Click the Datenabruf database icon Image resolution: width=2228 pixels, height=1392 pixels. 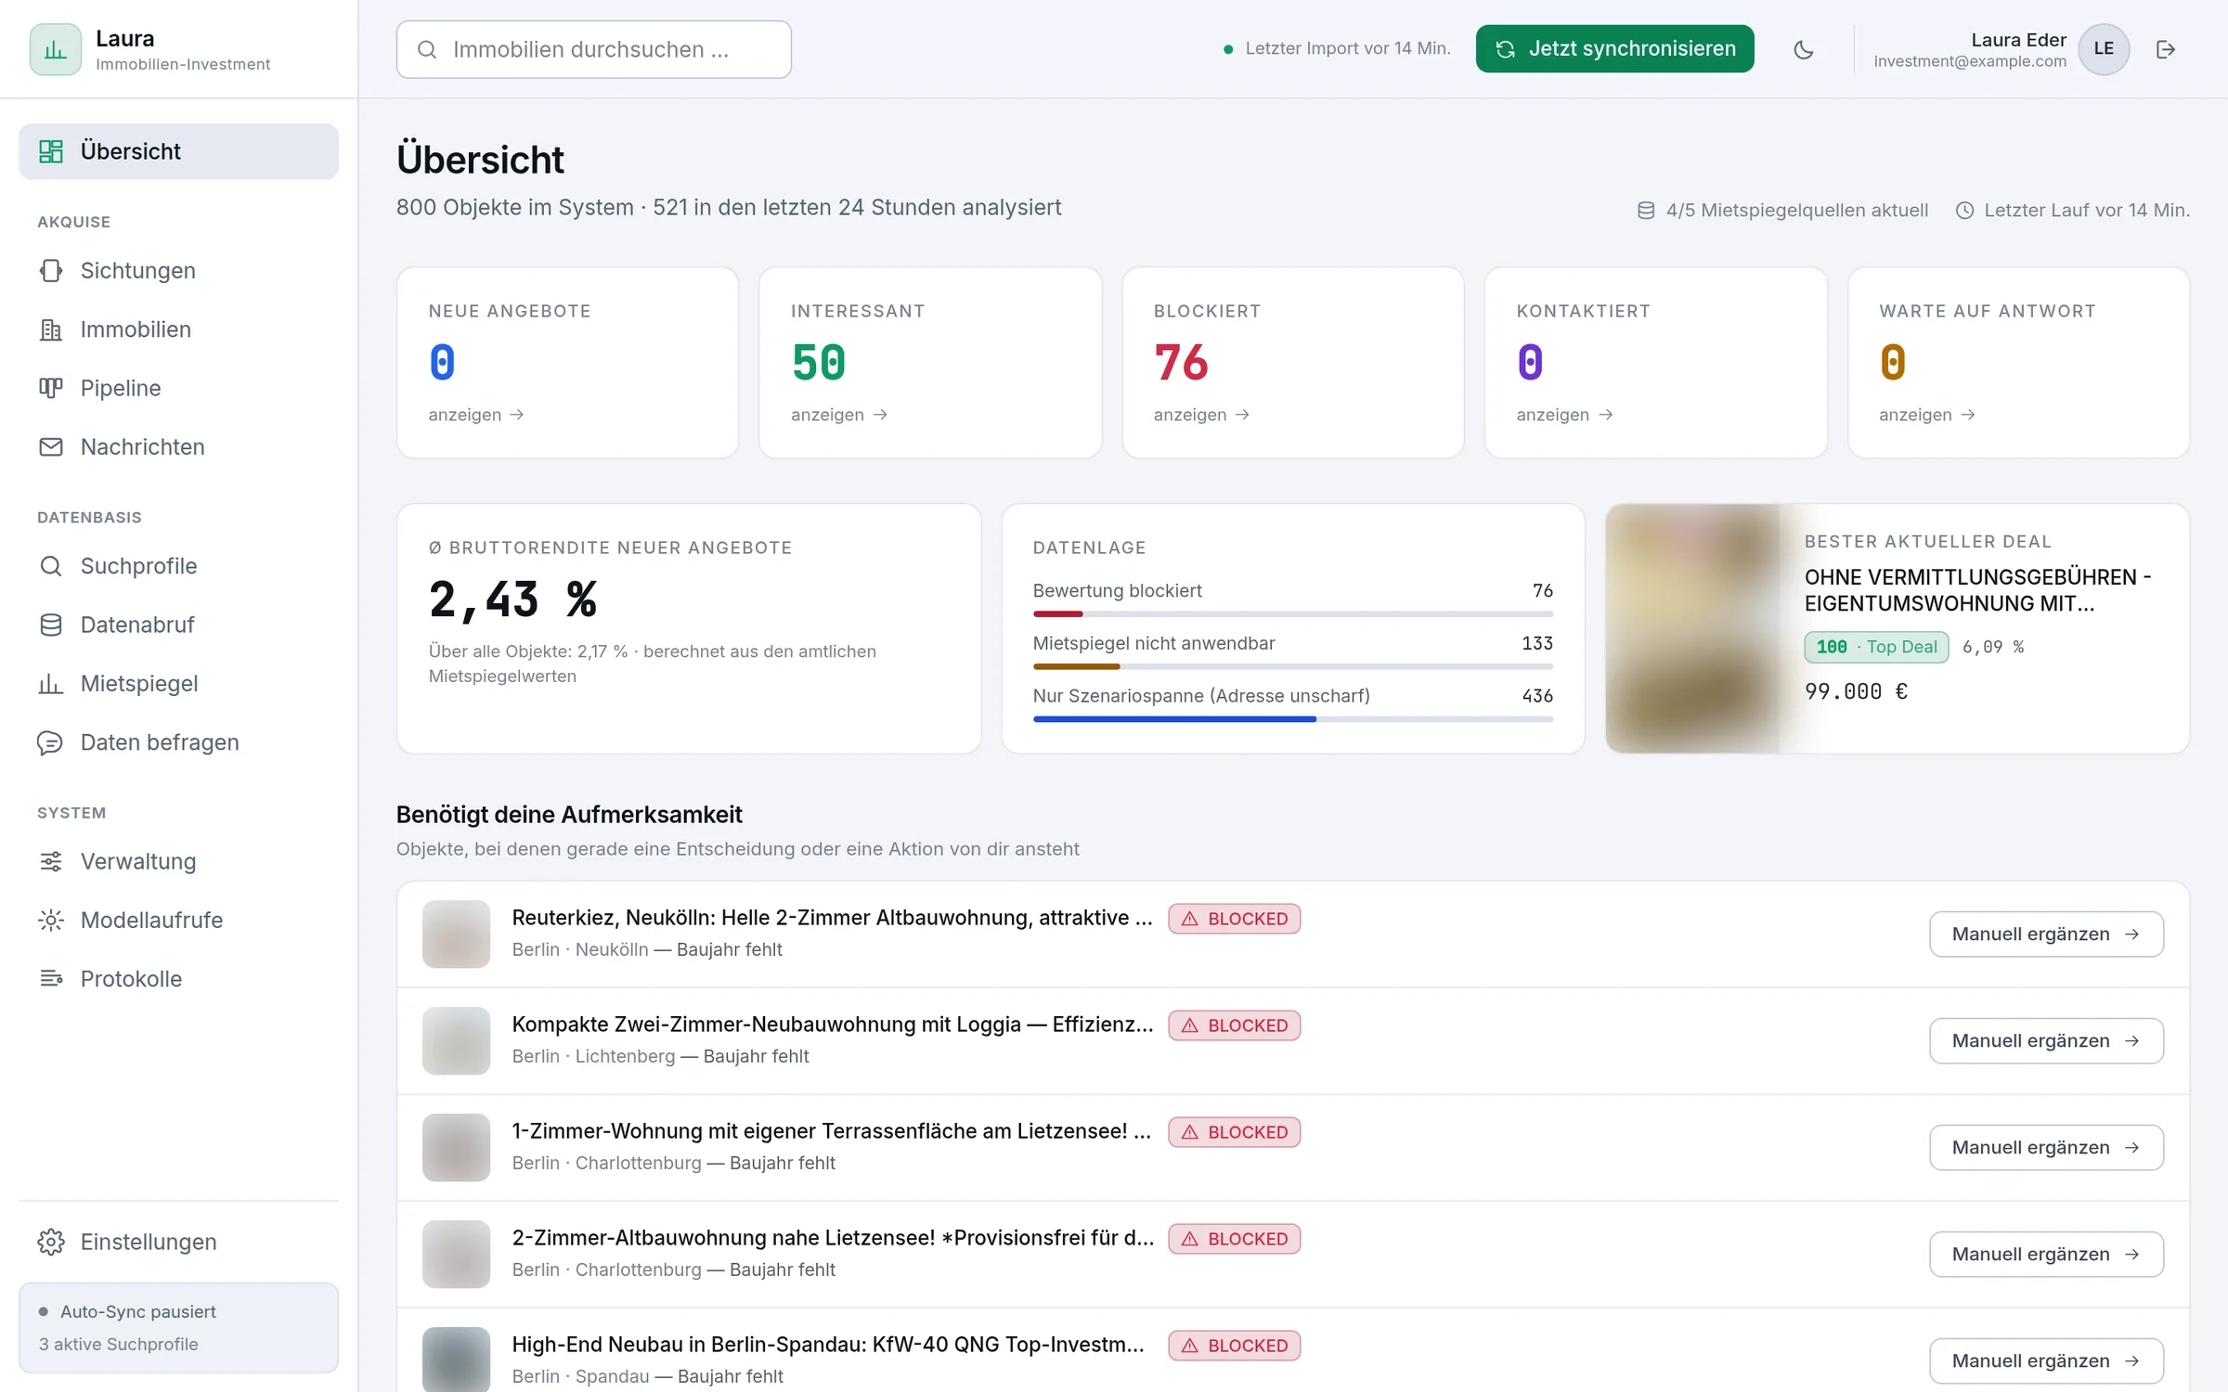[x=51, y=625]
